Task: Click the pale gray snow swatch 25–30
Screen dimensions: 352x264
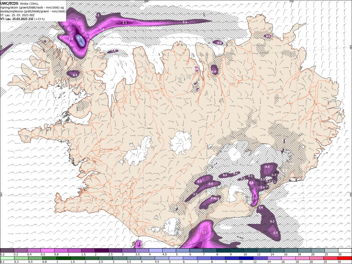Action: (x=331, y=251)
